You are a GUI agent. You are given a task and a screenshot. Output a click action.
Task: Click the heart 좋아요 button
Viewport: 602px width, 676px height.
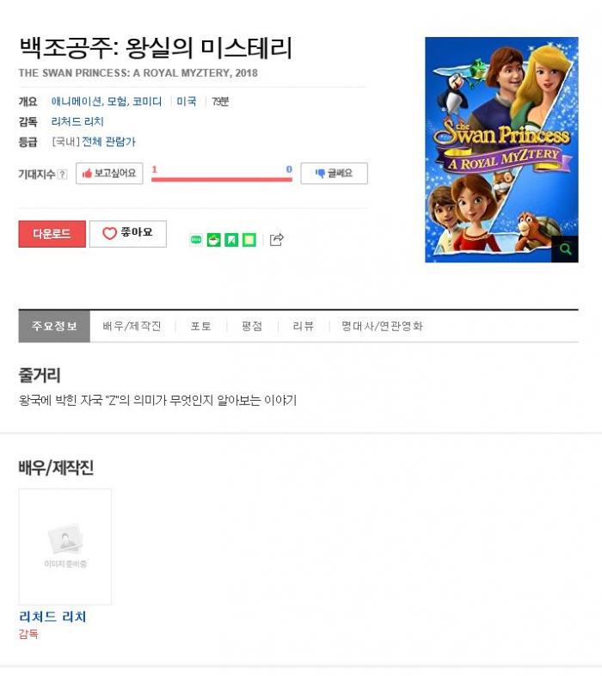pos(128,234)
